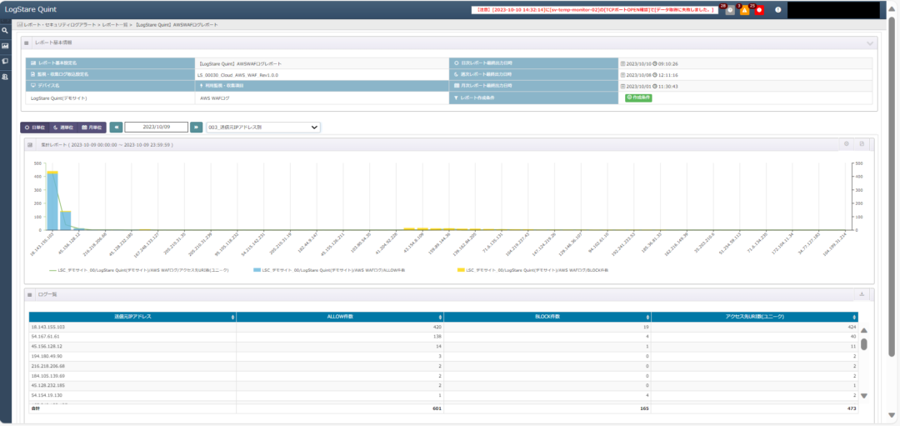Click the menu icon beside レポート基本情報 title
The height and width of the screenshot is (426, 900).
pos(27,43)
